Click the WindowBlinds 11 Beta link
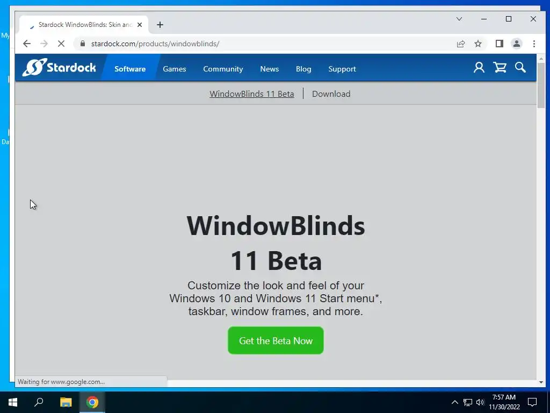Image resolution: width=550 pixels, height=413 pixels. tap(252, 94)
